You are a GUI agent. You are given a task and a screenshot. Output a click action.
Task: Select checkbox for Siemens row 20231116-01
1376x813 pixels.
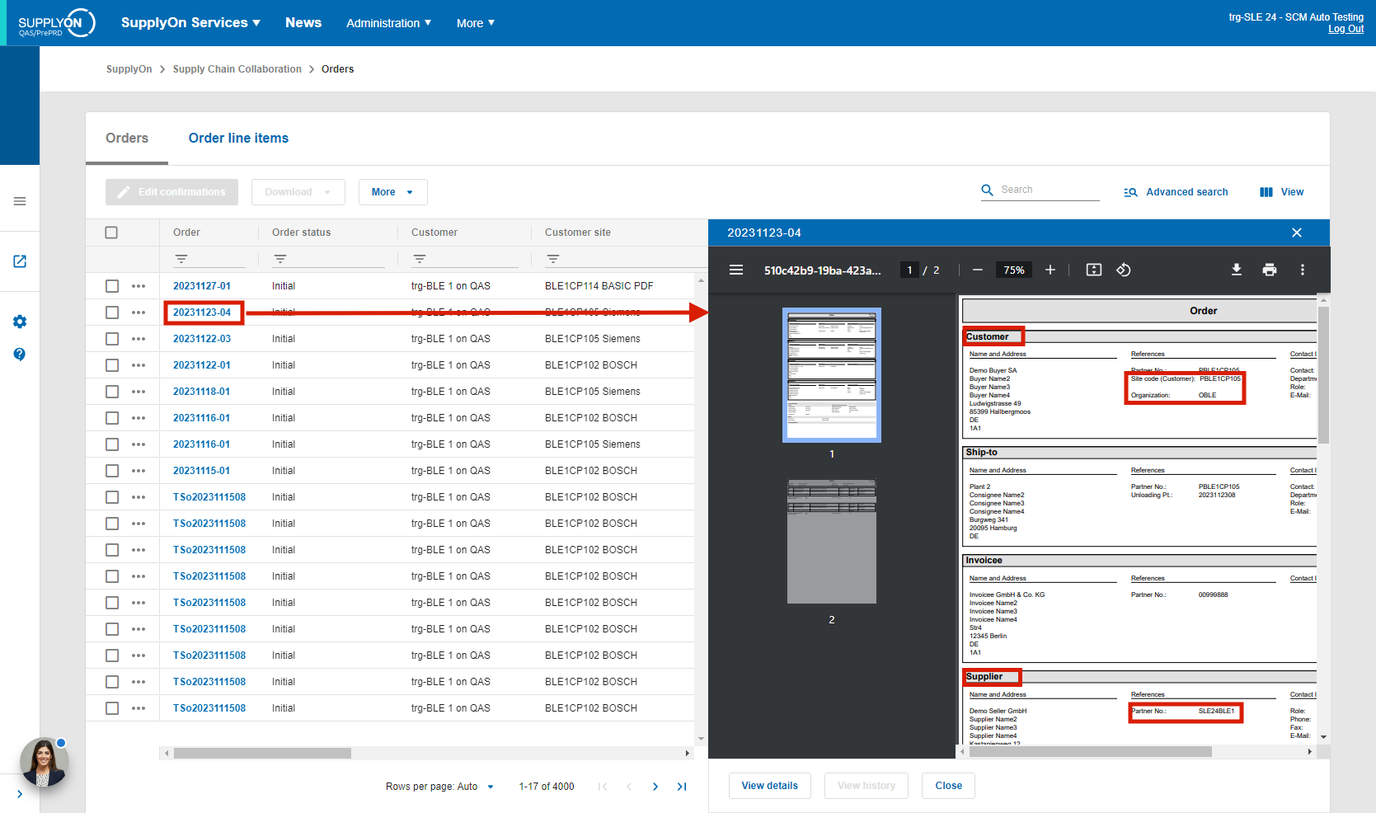coord(112,444)
